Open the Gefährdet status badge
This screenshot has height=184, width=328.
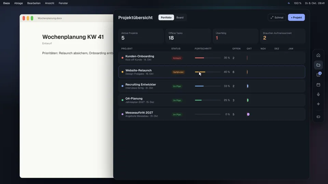coord(178,72)
